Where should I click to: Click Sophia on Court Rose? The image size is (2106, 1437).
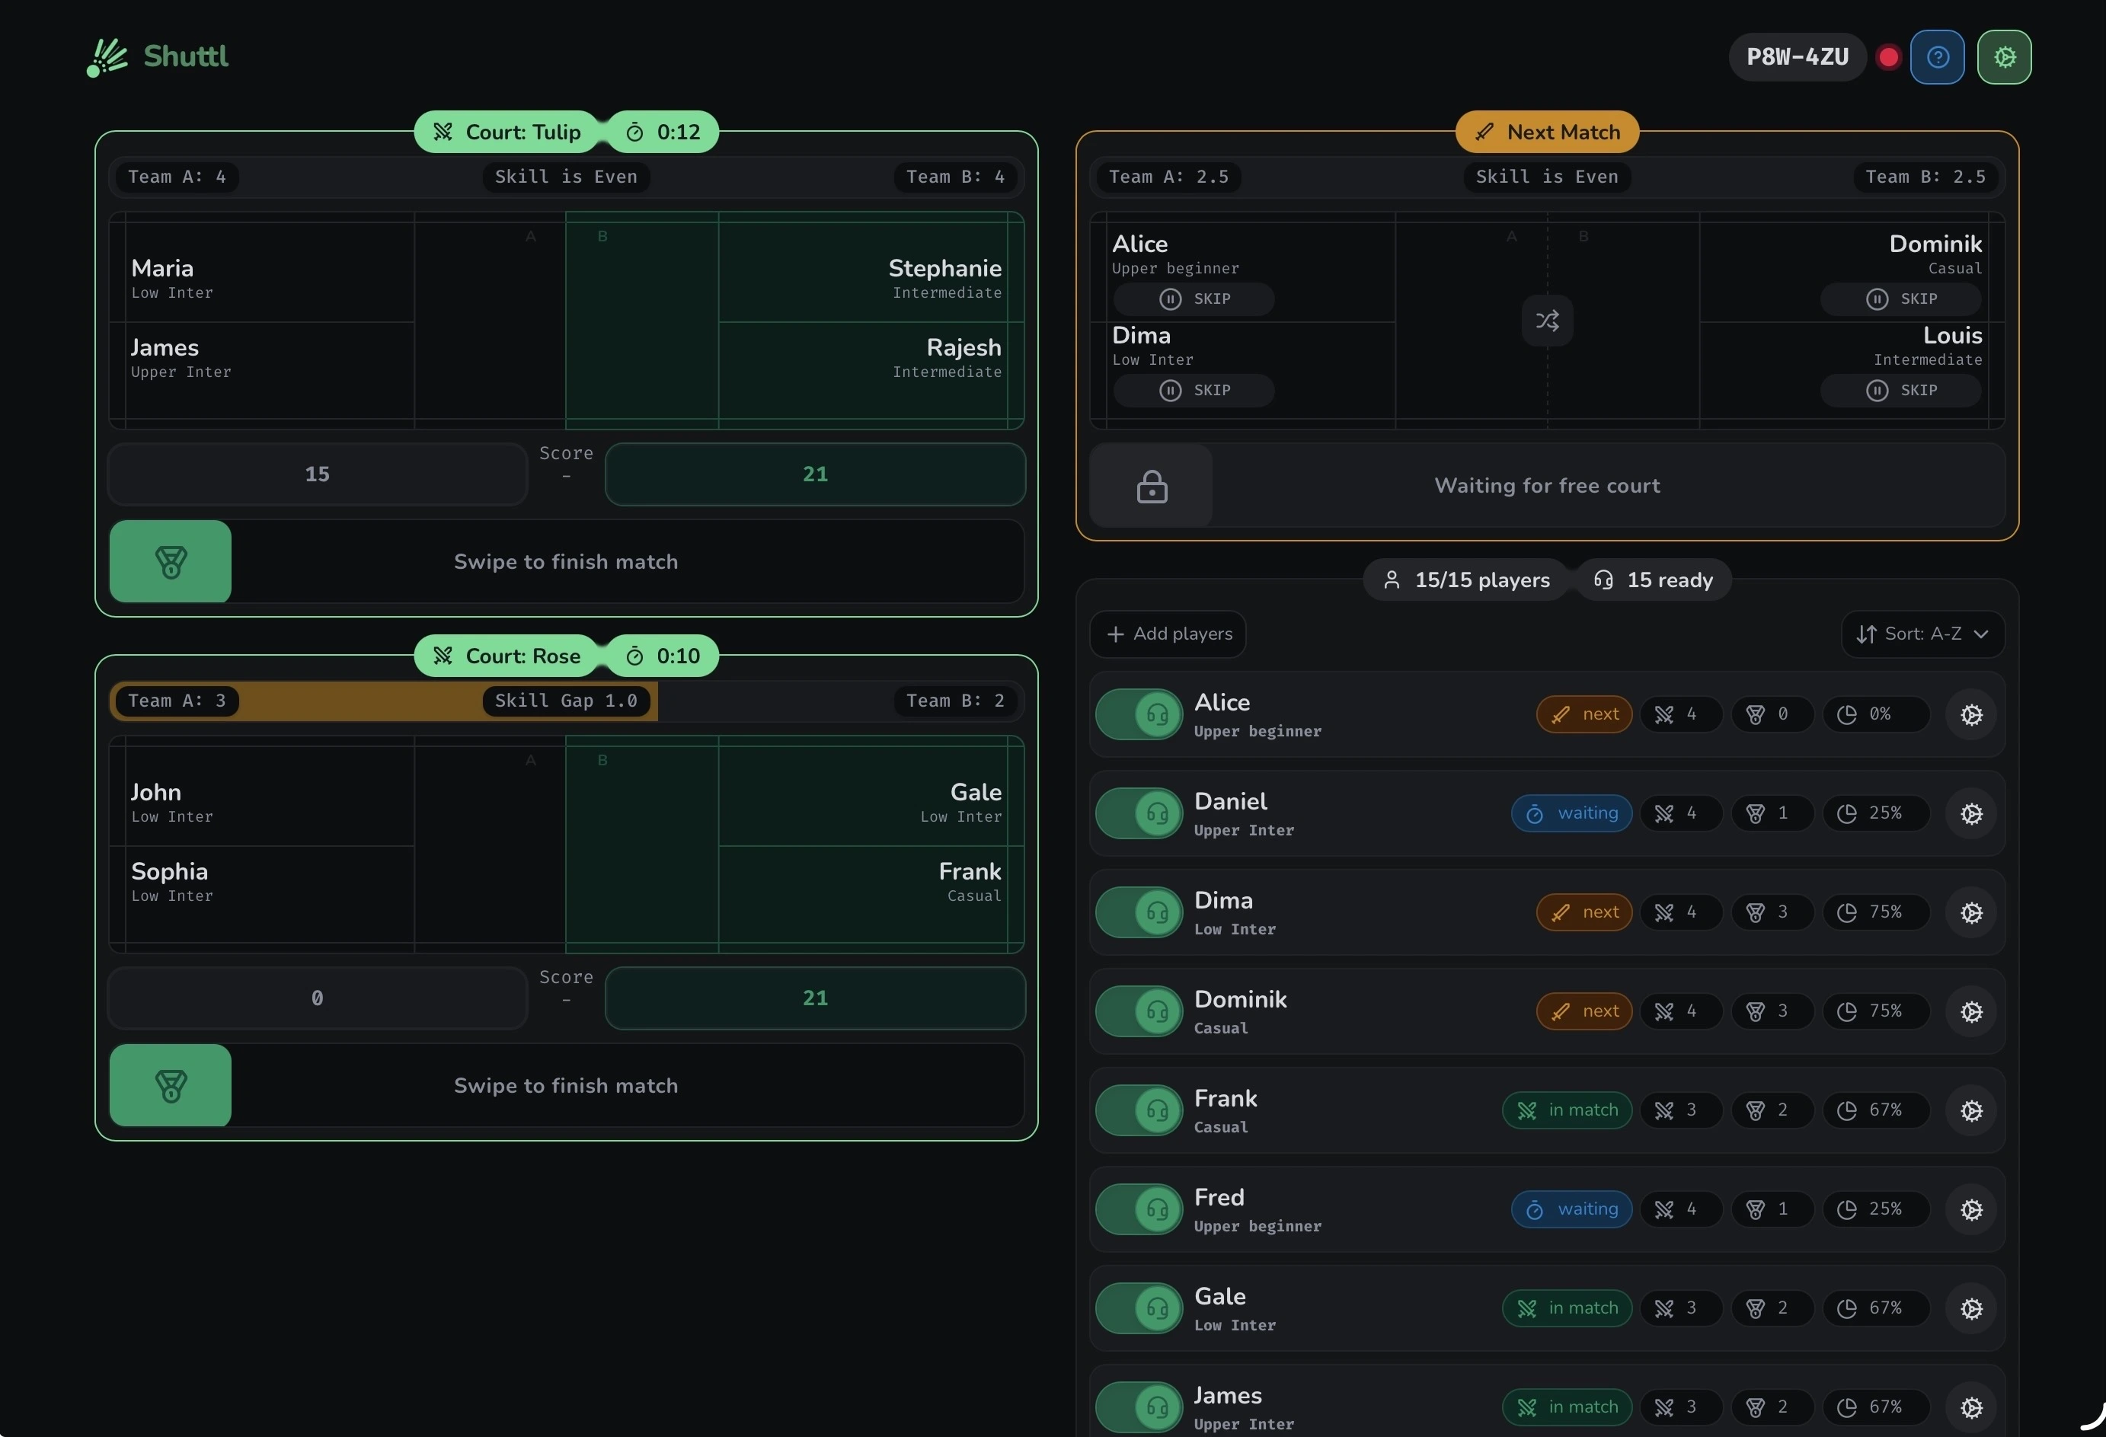[169, 872]
